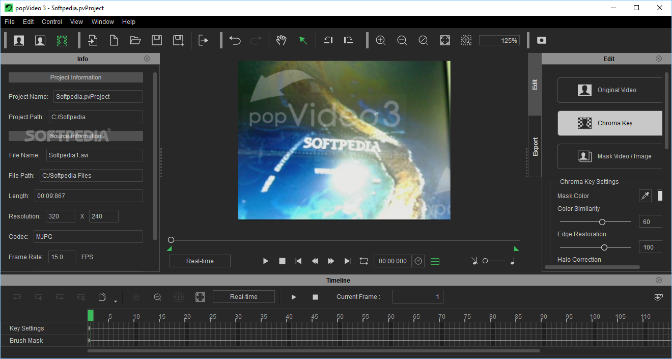
Task: Click the volume slider handle
Action: pyautogui.click(x=485, y=261)
